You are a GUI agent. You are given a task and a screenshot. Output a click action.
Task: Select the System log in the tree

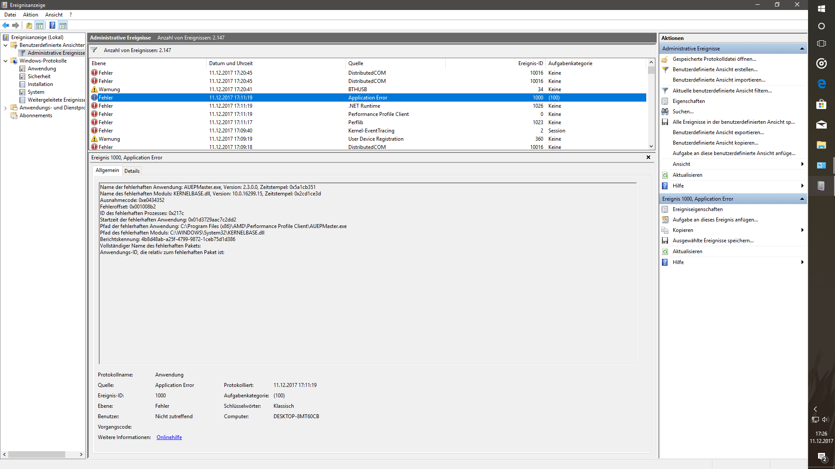pos(36,92)
